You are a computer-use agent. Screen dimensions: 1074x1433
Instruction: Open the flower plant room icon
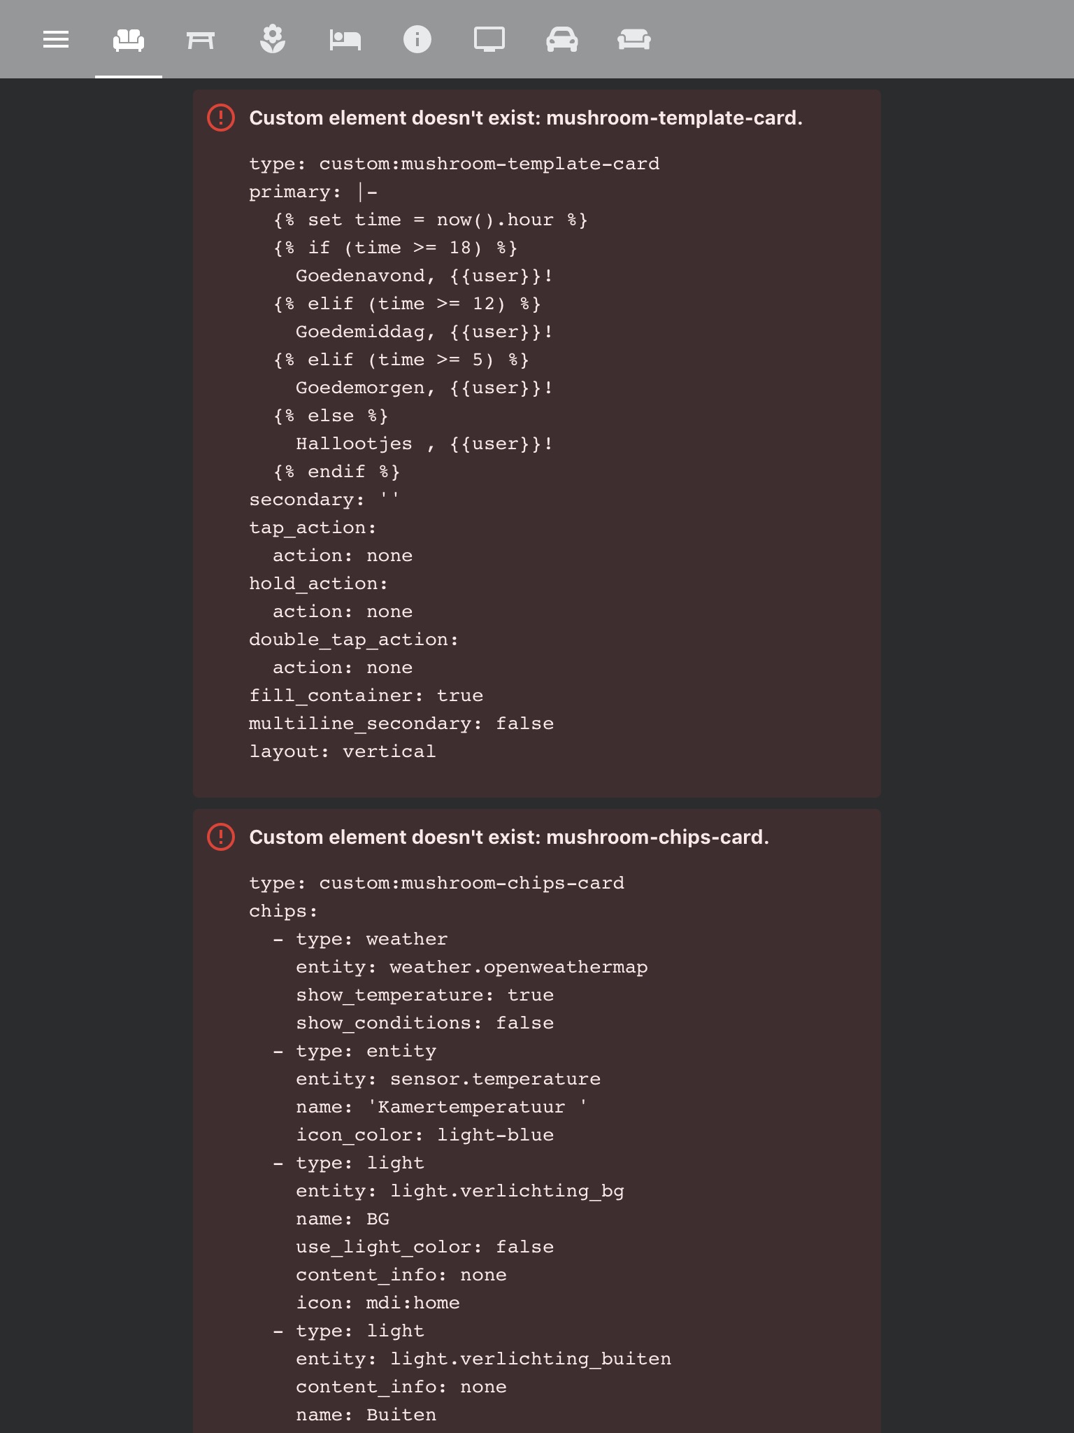click(x=273, y=39)
